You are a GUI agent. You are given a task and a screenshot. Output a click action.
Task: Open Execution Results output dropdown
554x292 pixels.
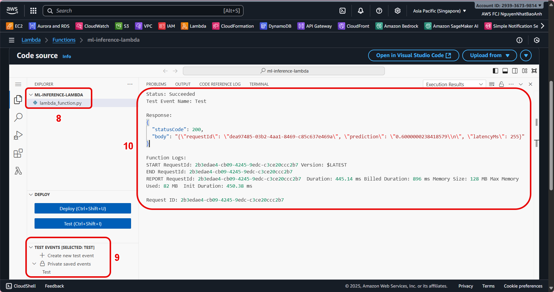[x=454, y=84]
